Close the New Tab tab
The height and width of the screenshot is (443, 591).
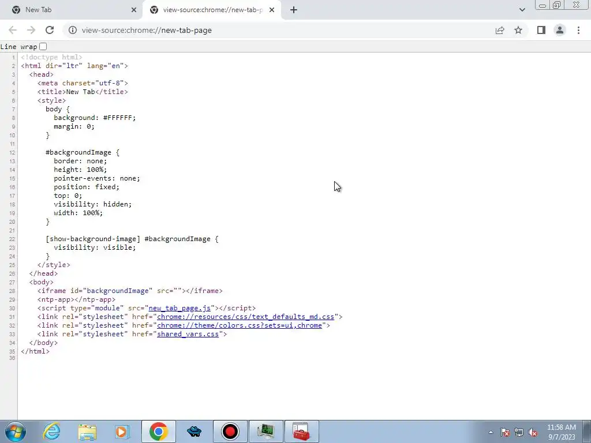click(134, 10)
